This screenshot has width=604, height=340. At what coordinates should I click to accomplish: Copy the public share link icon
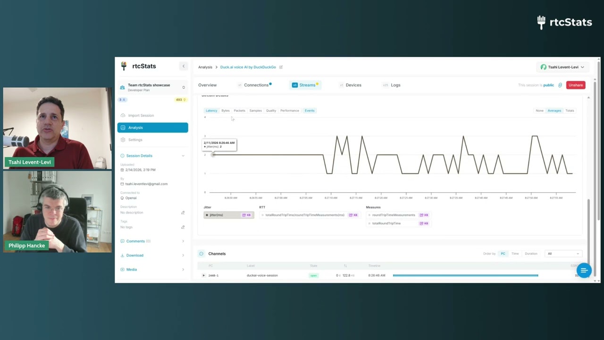[x=560, y=85]
